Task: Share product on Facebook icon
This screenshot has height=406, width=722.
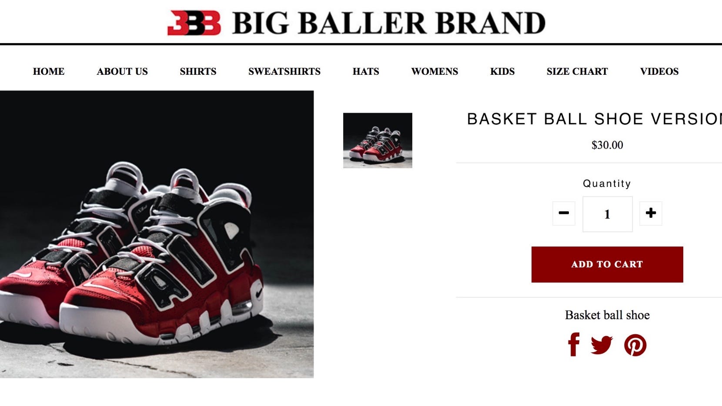Action: (574, 345)
